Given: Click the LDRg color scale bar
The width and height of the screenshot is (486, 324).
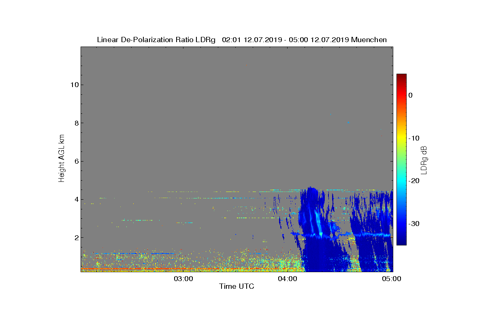Looking at the screenshot, I should click(401, 160).
